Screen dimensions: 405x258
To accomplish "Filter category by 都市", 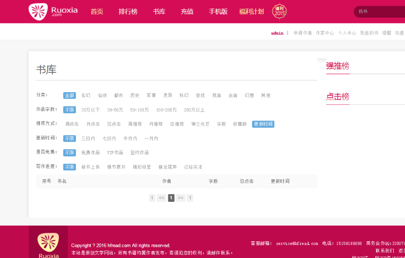I will coord(118,95).
